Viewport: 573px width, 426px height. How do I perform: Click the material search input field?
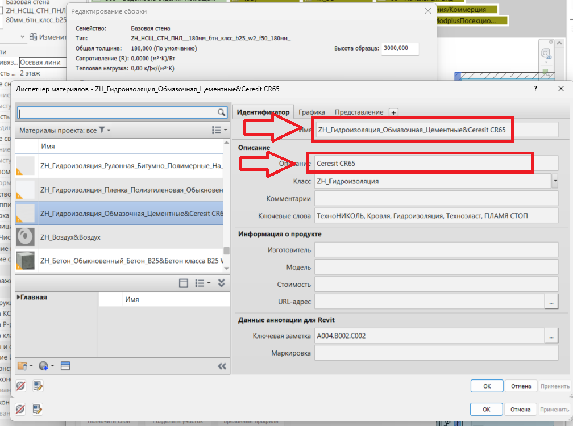click(118, 112)
